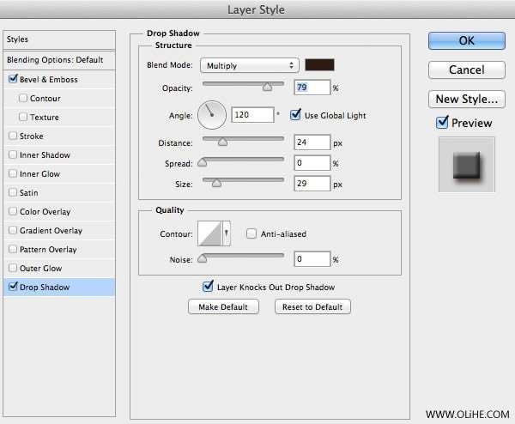The height and width of the screenshot is (424, 515).
Task: Enable the Inner Shadow checkbox
Action: 13,154
